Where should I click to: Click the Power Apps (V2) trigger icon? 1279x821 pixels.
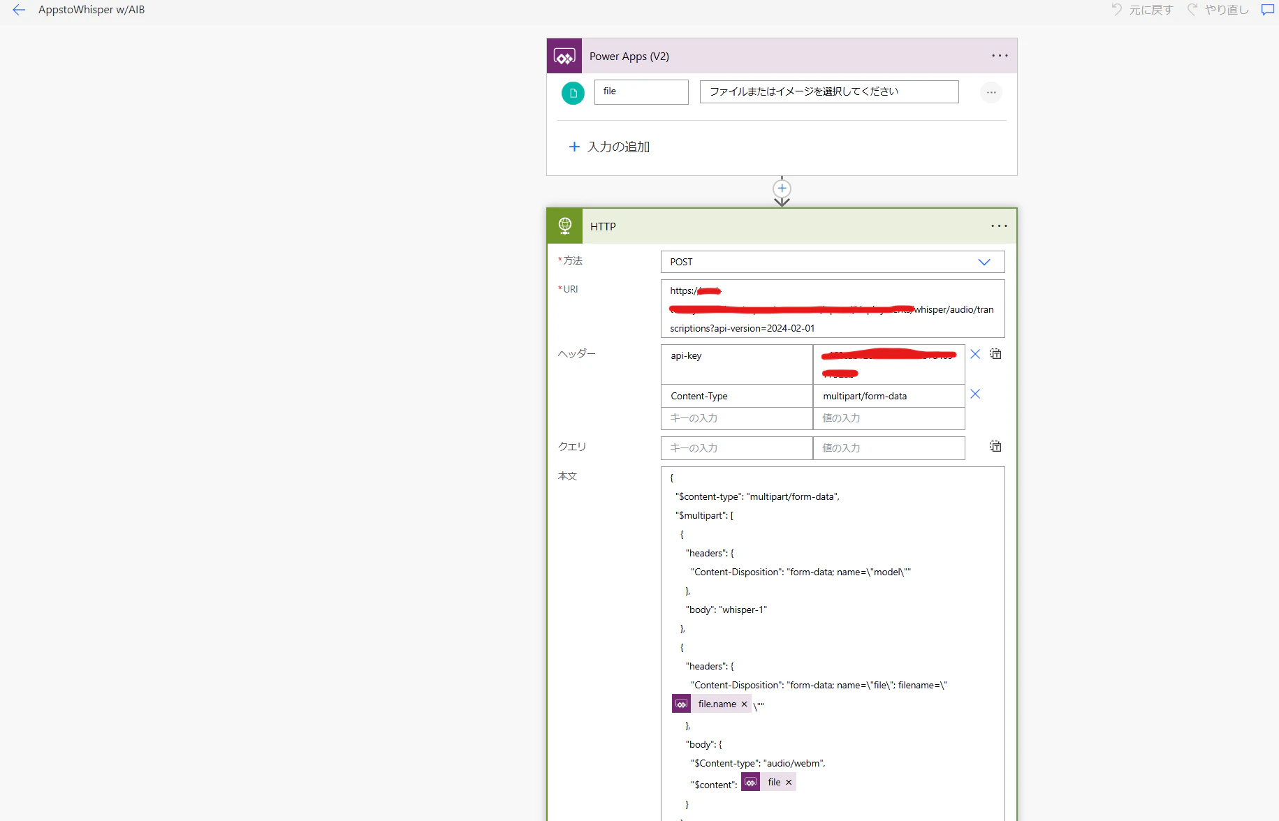pos(564,56)
